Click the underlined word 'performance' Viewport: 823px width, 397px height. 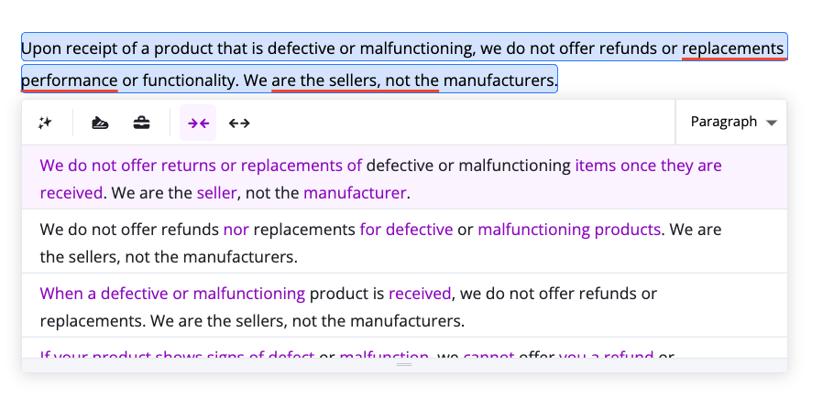(x=70, y=80)
